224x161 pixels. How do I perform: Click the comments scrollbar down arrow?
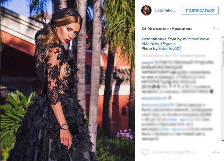tap(223, 141)
